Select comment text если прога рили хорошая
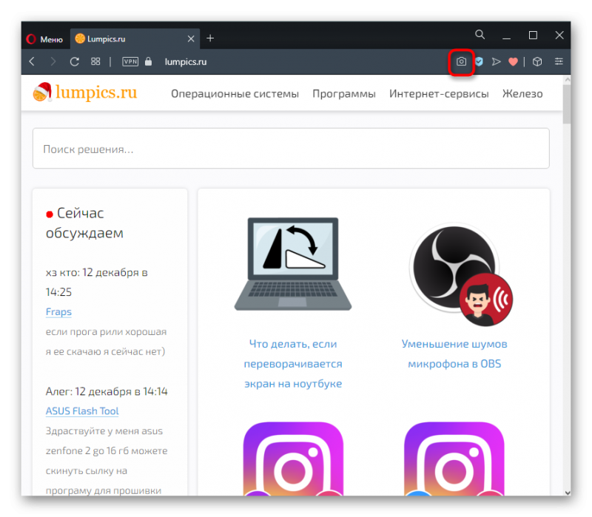592x517 pixels. point(106,331)
